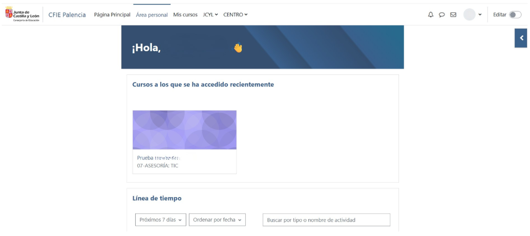The image size is (530, 236).
Task: Expand the block drawer arrow button
Action: 521,38
